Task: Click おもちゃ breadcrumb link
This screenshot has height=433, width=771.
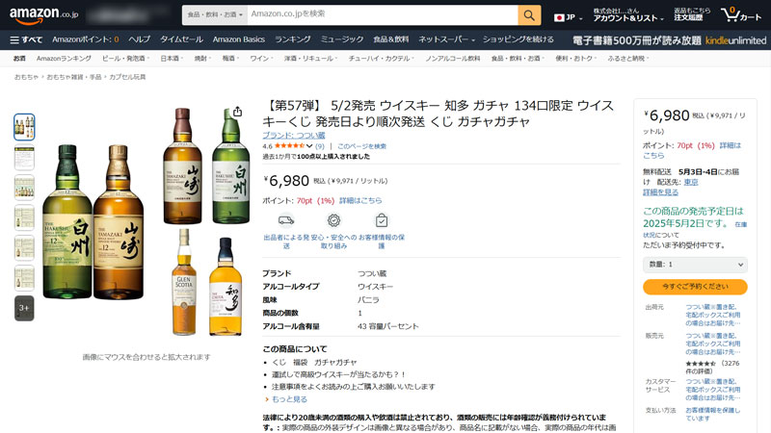Action: [x=26, y=77]
